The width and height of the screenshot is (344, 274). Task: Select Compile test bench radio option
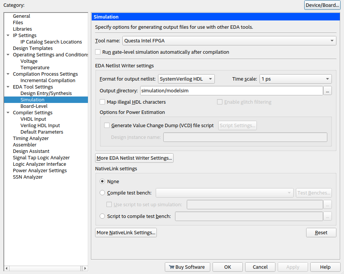[102, 193]
